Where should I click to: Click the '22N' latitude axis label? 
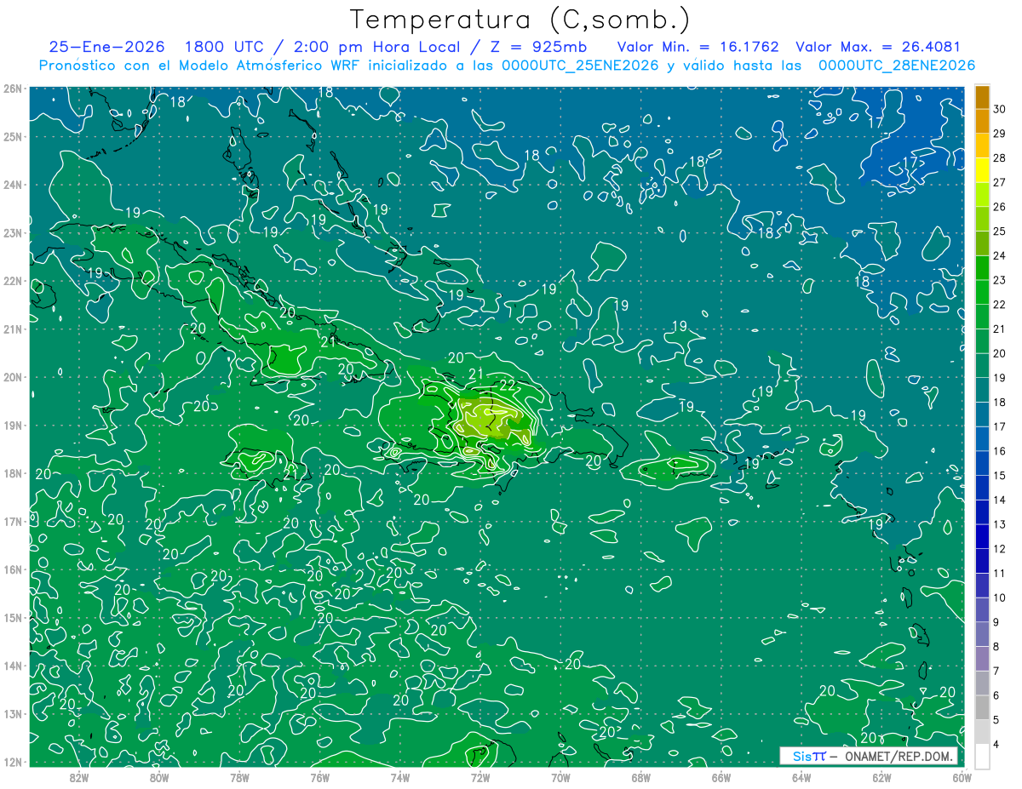point(12,281)
